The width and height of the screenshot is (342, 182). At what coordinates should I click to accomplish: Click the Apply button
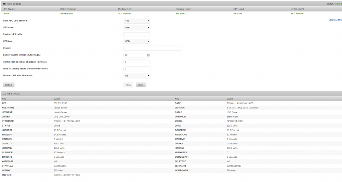(x=128, y=85)
